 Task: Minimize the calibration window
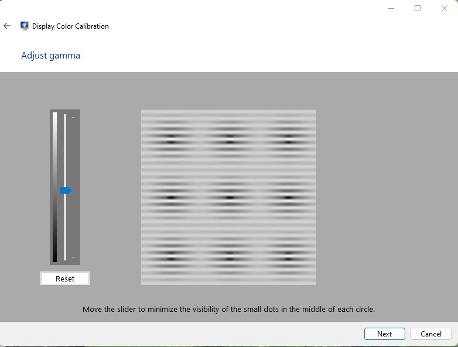tap(391, 8)
